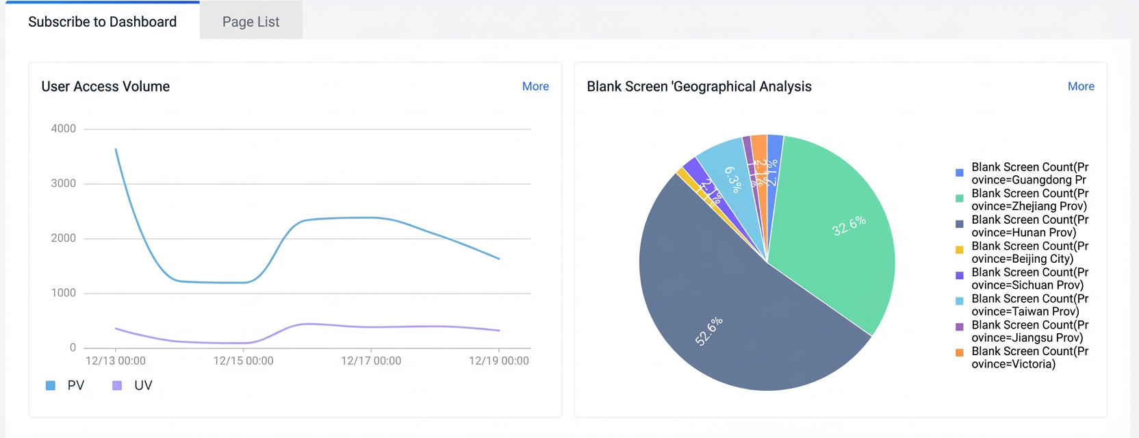Open the Page List tab

pyautogui.click(x=251, y=21)
